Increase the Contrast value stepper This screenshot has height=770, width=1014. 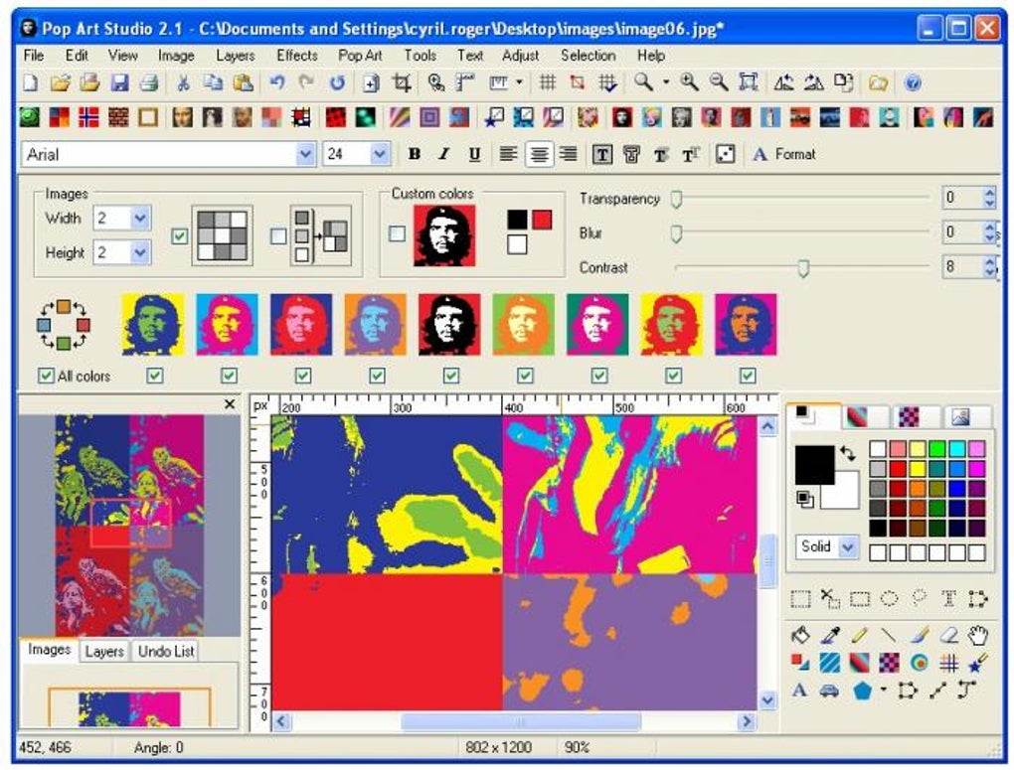[x=989, y=261]
